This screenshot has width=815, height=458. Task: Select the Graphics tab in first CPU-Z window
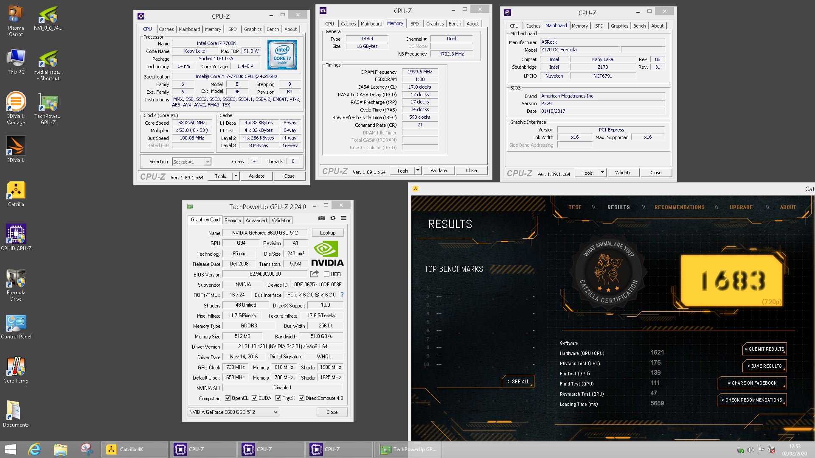pyautogui.click(x=253, y=29)
